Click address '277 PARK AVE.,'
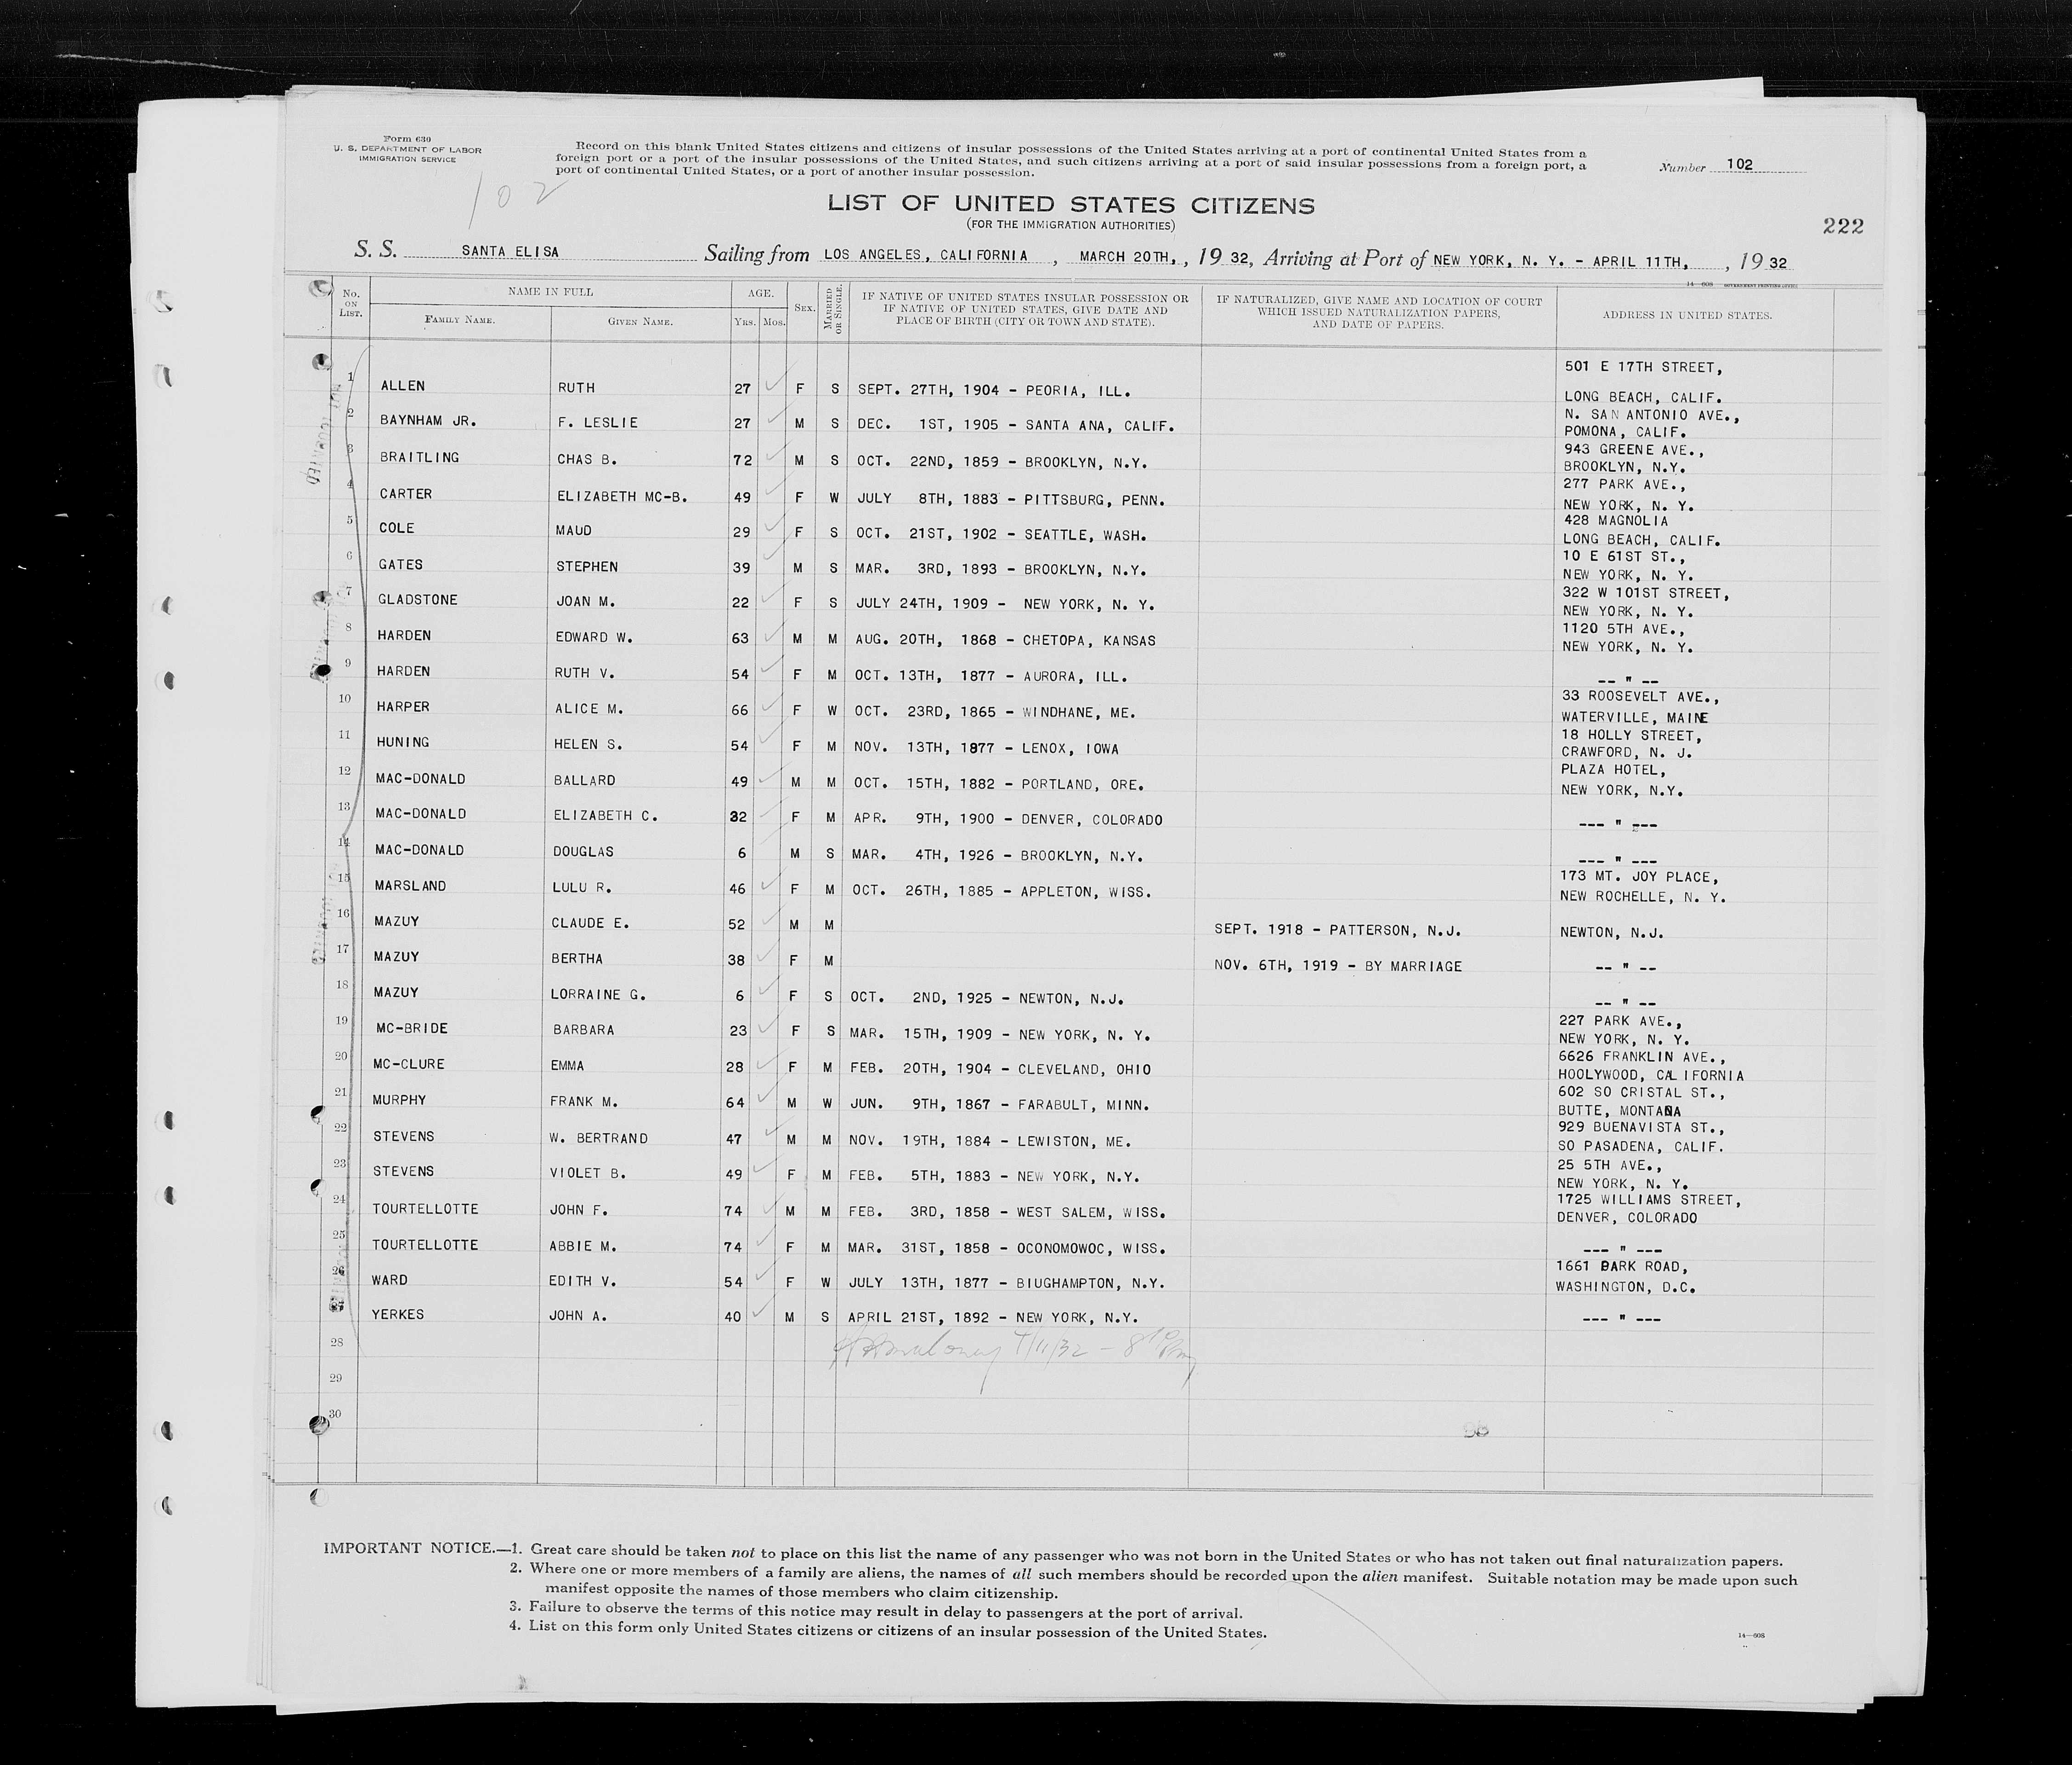The image size is (2072, 1765). click(x=1625, y=485)
